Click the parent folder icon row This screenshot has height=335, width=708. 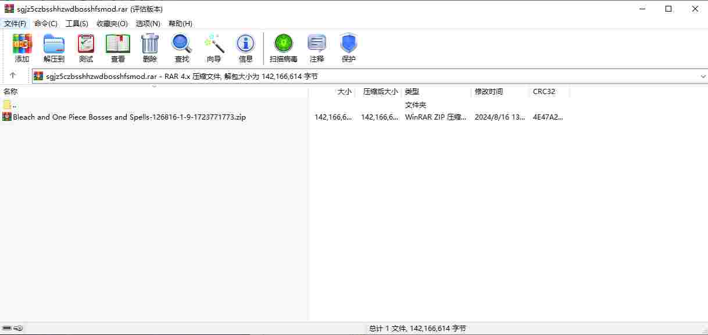click(x=7, y=105)
